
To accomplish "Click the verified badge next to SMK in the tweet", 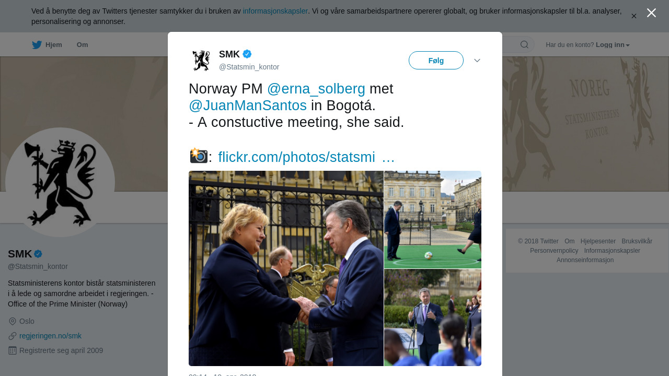I will point(247,54).
